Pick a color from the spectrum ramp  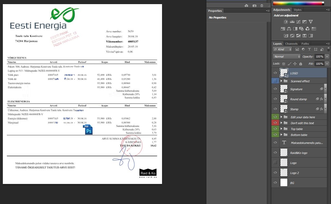coord(298,3)
